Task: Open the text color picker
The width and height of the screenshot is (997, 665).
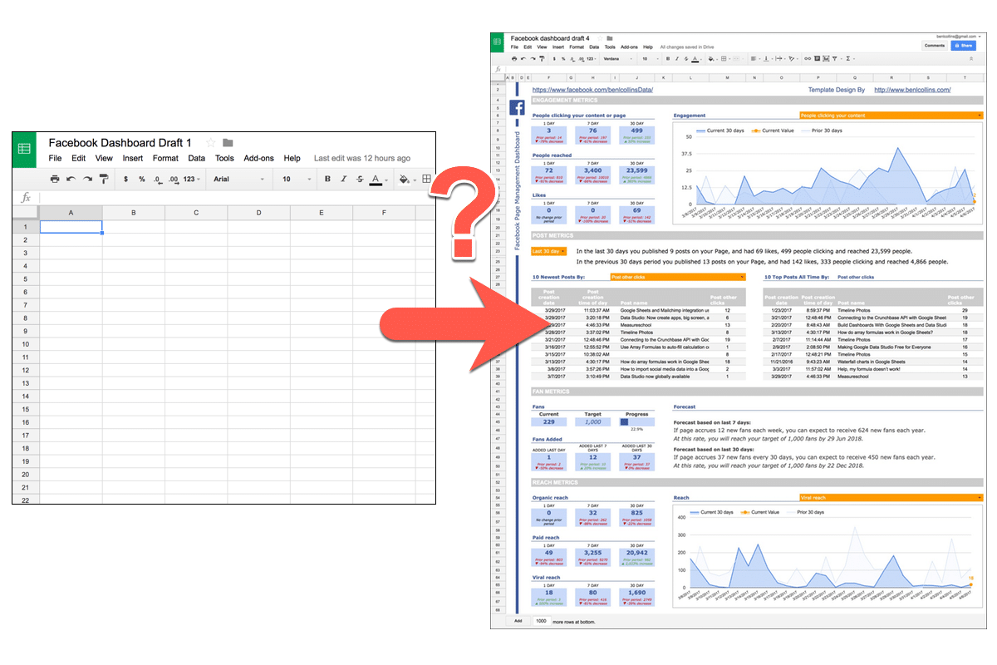Action: point(375,179)
